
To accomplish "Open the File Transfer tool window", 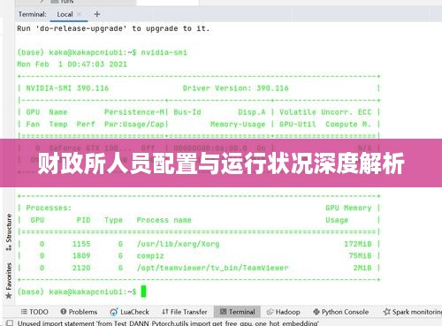I will coord(185,312).
